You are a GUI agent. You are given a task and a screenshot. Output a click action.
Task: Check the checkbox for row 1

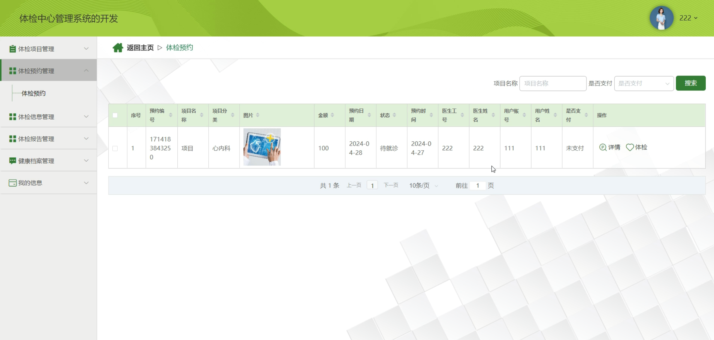click(115, 148)
